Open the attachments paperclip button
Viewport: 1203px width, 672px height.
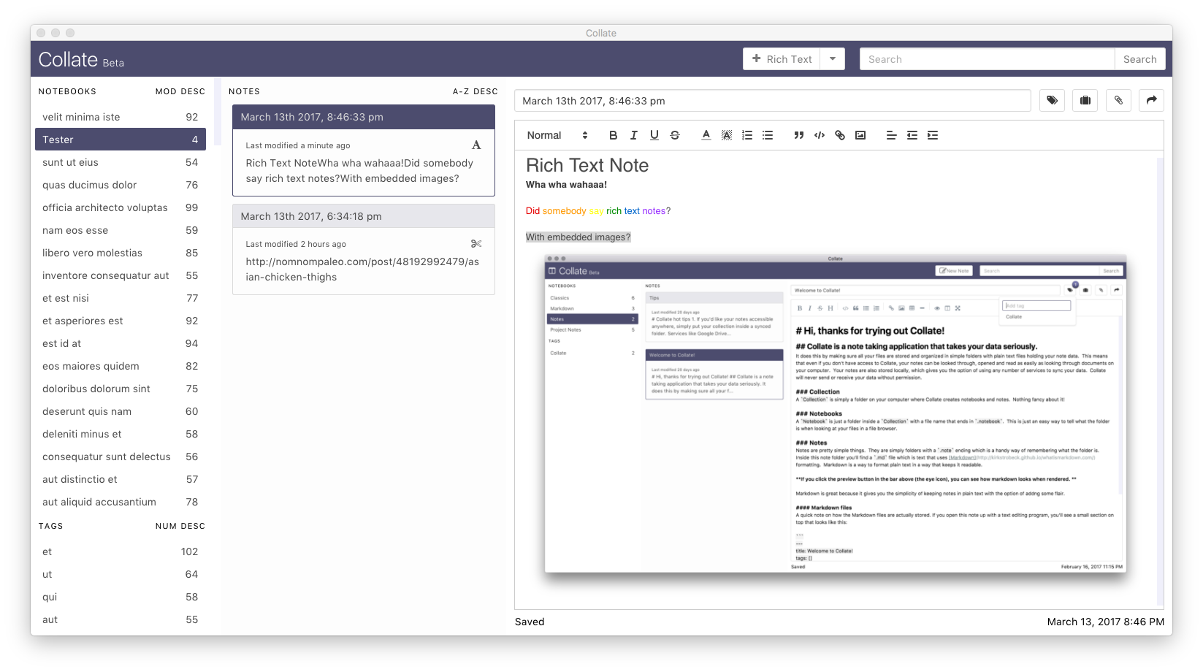(1118, 101)
